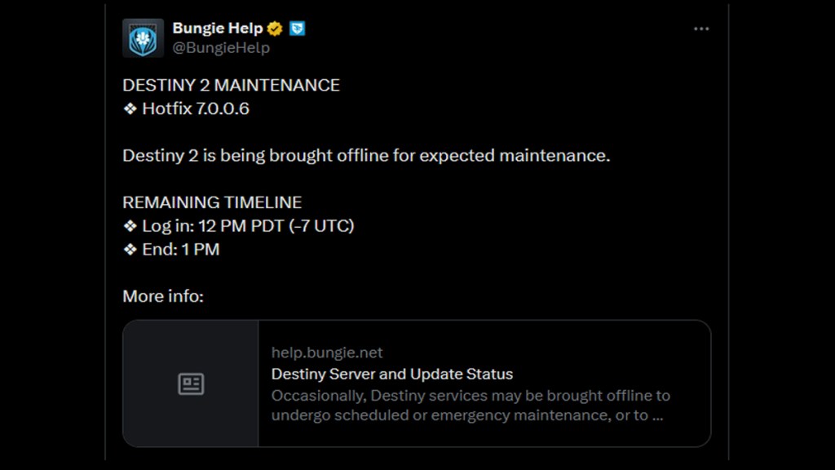Click the shield emoji beside the name
Image resolution: width=835 pixels, height=470 pixels.
pos(296,27)
